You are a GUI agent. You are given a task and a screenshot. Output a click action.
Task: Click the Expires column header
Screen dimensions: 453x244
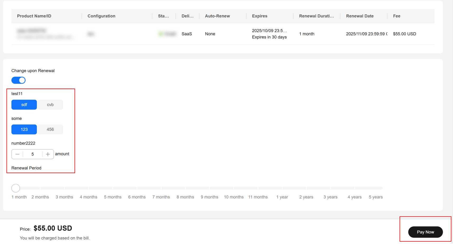pyautogui.click(x=260, y=16)
